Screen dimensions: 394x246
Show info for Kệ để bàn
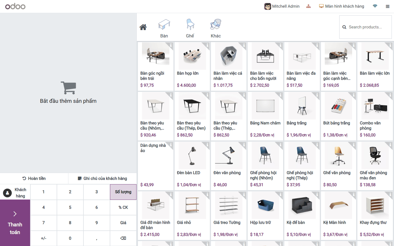[x=317, y=194]
